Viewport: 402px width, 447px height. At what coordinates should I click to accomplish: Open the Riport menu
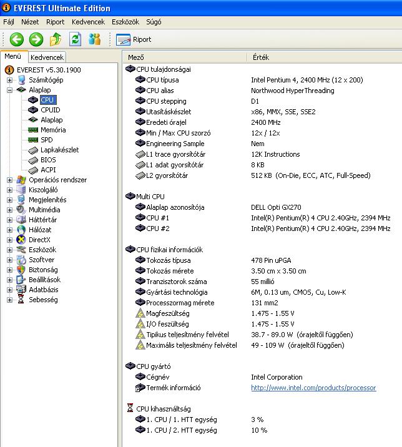pos(56,22)
